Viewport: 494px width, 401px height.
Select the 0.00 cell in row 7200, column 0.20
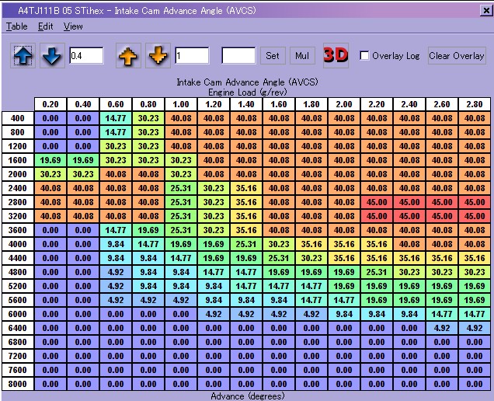(50, 356)
